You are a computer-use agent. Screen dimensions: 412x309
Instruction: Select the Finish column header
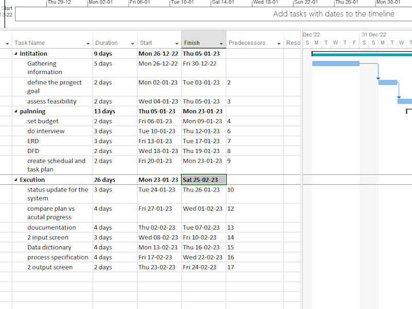(x=203, y=40)
